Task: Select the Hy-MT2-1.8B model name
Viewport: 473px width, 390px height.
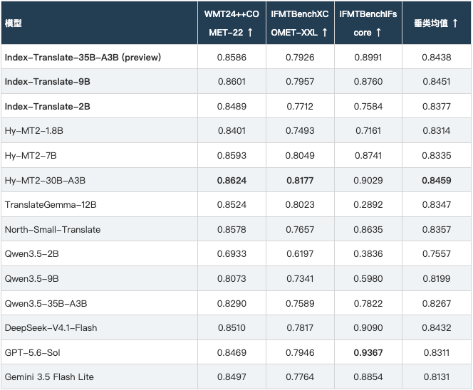Action: (34, 131)
